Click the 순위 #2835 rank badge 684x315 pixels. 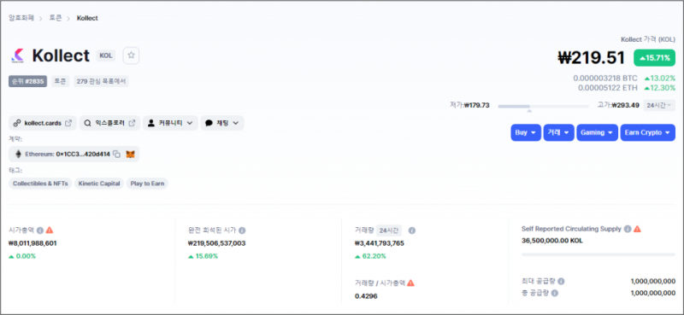27,81
